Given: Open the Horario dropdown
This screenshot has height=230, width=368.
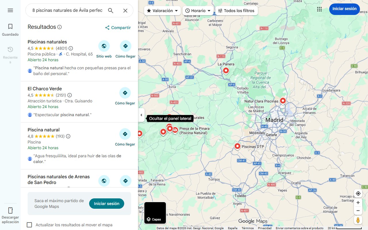Looking at the screenshot, I should pos(198,10).
